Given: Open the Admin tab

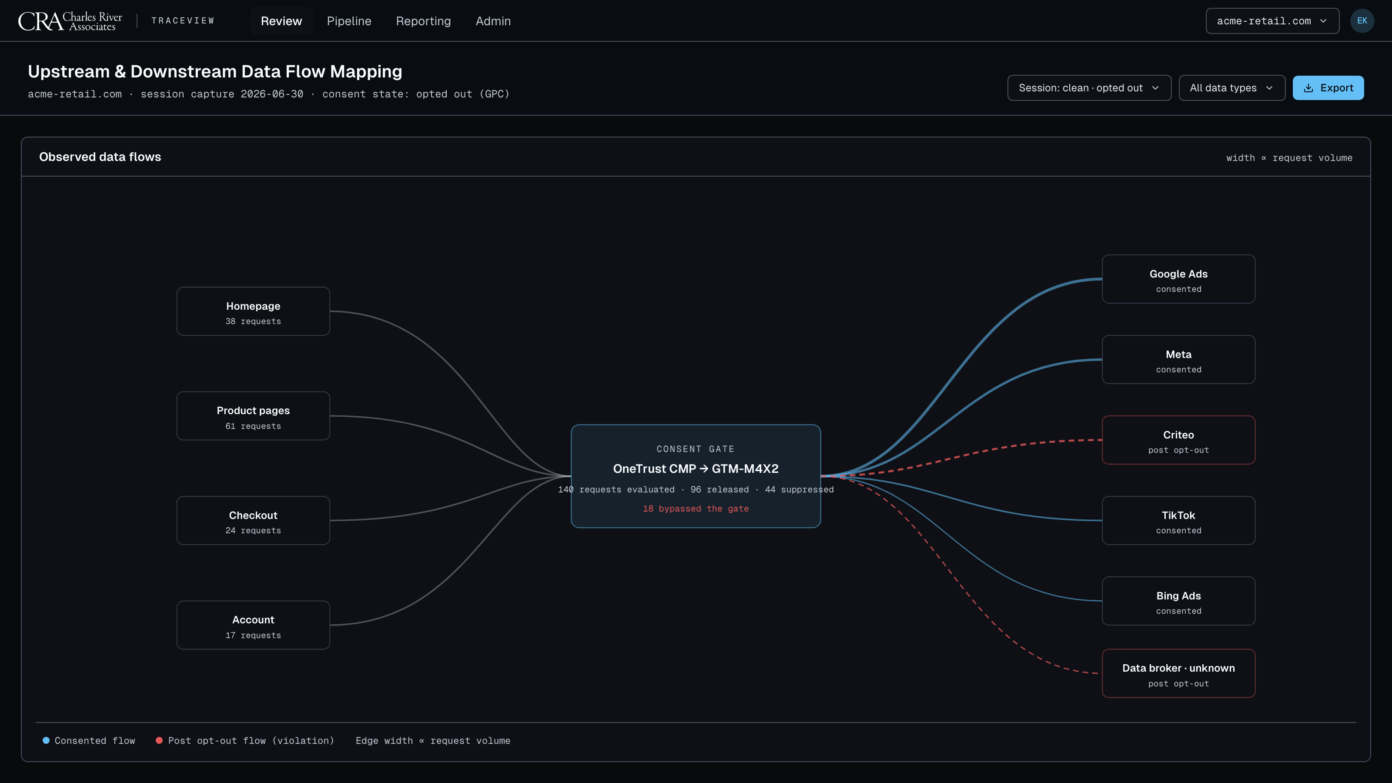Looking at the screenshot, I should [493, 21].
